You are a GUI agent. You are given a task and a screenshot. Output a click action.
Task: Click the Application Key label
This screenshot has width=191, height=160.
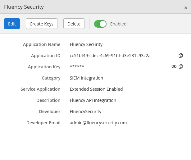point(44,67)
